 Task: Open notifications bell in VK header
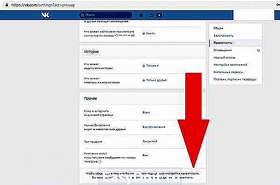tap(141, 15)
